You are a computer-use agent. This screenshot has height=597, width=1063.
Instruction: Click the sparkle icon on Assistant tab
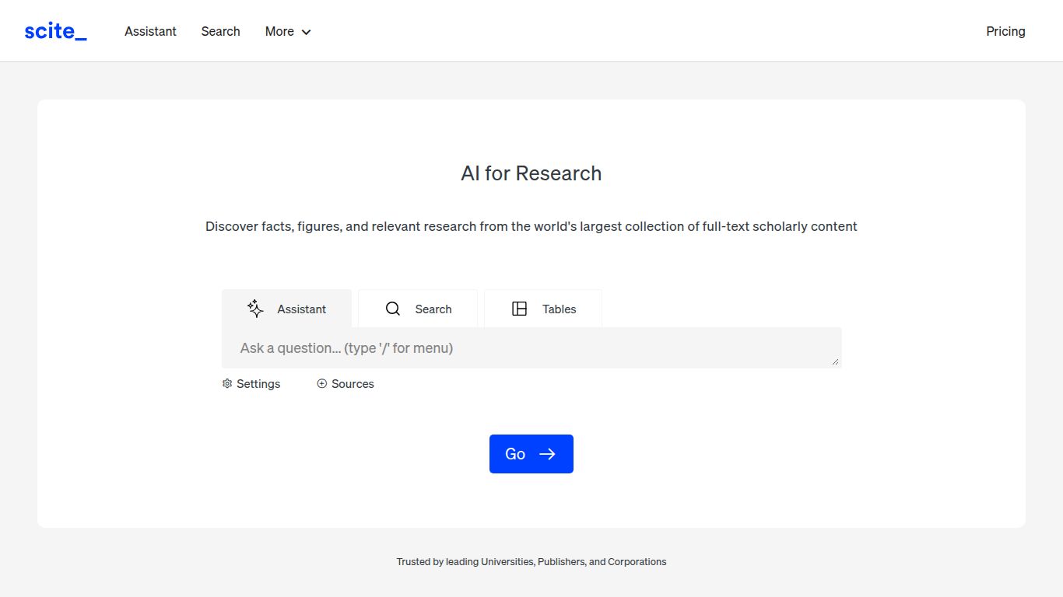(255, 309)
